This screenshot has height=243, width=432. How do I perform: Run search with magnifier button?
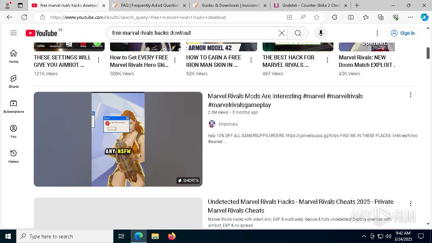(x=298, y=33)
